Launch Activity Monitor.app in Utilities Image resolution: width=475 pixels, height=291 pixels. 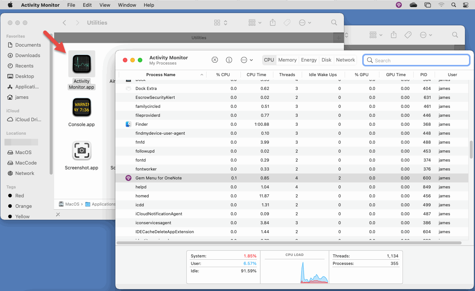point(81,63)
